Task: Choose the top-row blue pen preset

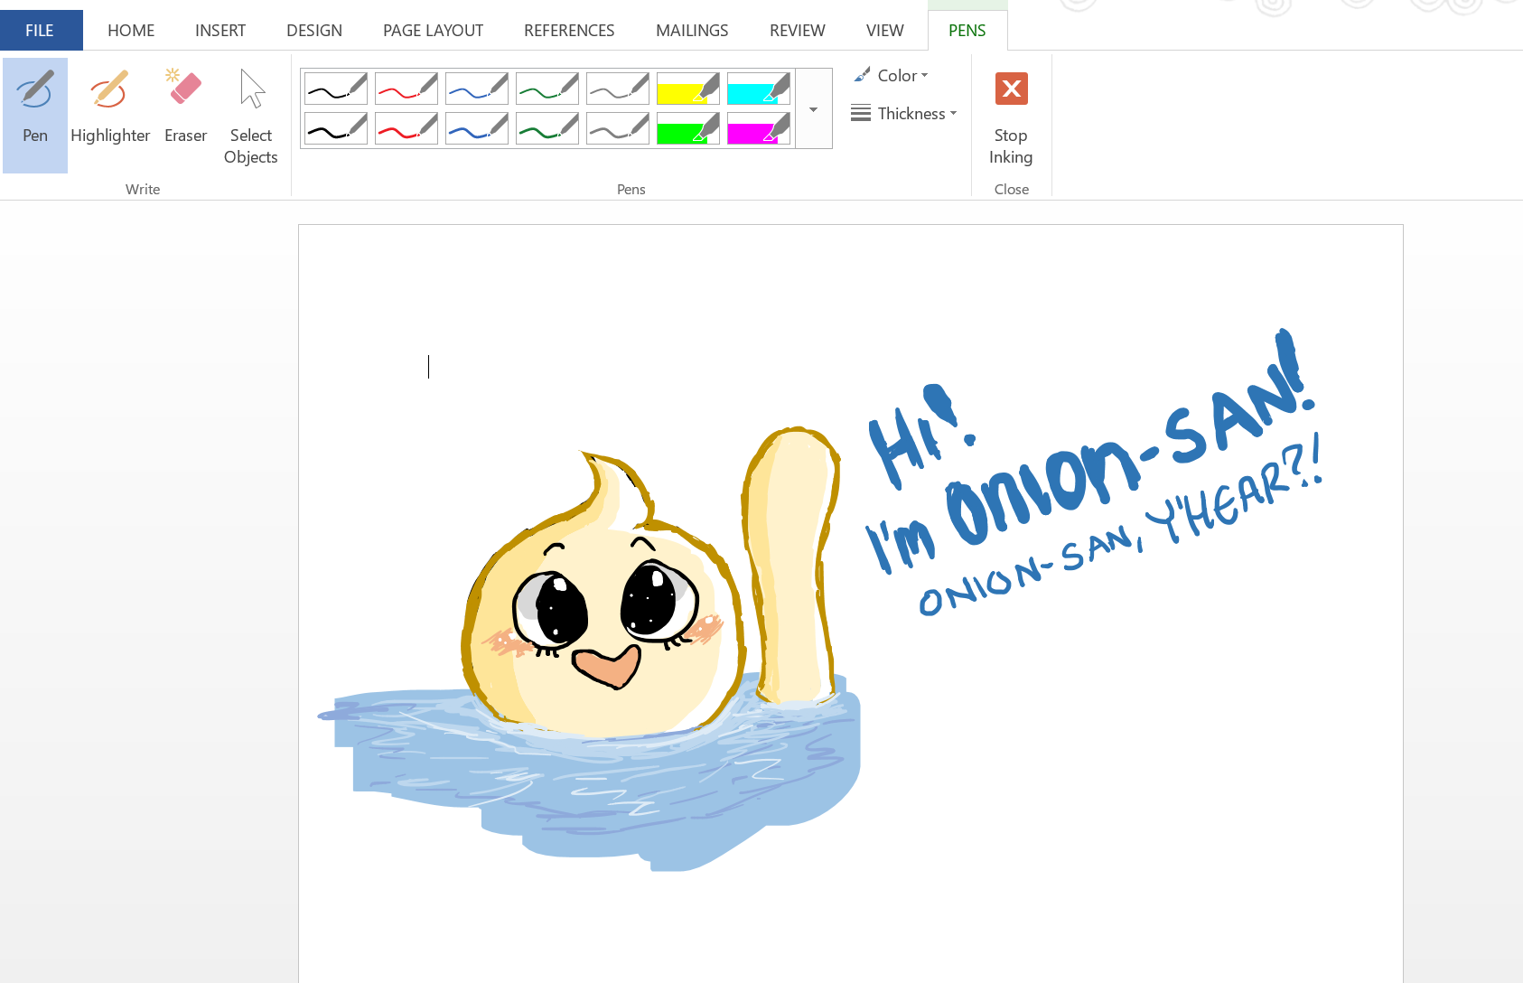Action: point(477,89)
